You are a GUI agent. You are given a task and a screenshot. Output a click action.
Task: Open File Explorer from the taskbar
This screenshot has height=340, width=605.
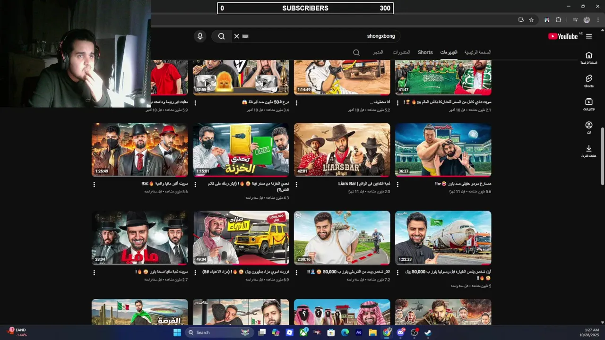(372, 332)
